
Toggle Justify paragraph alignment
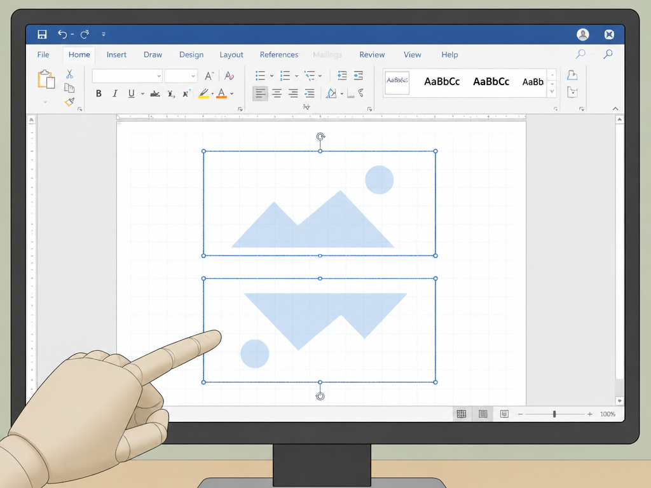click(x=310, y=93)
